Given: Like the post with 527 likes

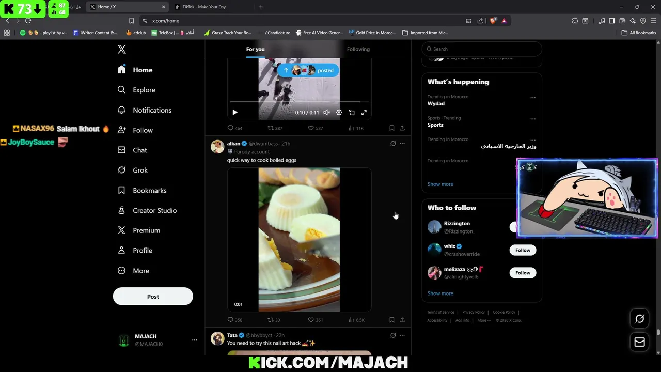Looking at the screenshot, I should (315, 128).
